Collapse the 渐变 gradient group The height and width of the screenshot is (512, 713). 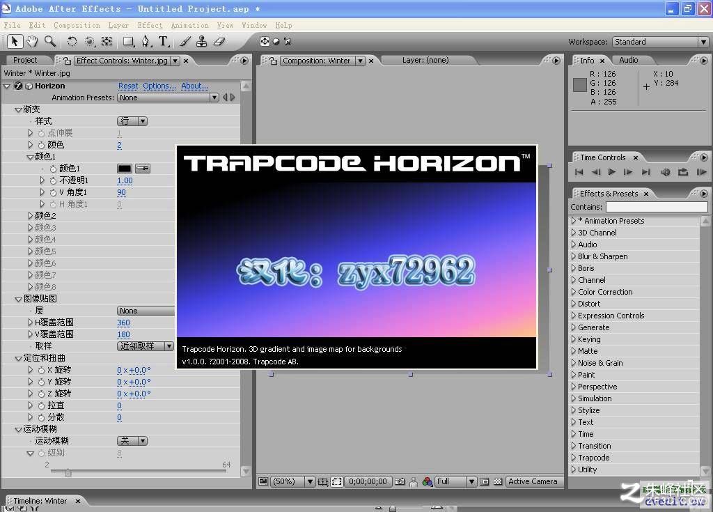(18, 109)
